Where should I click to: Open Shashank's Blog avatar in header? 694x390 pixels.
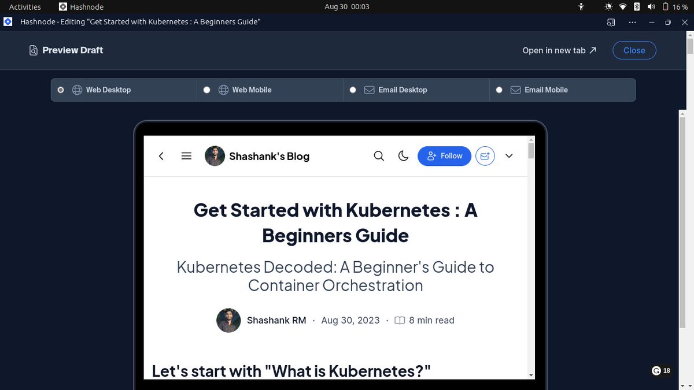(x=215, y=156)
